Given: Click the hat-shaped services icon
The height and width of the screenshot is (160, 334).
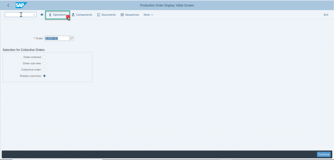Looking at the screenshot, I should [x=42, y=15].
